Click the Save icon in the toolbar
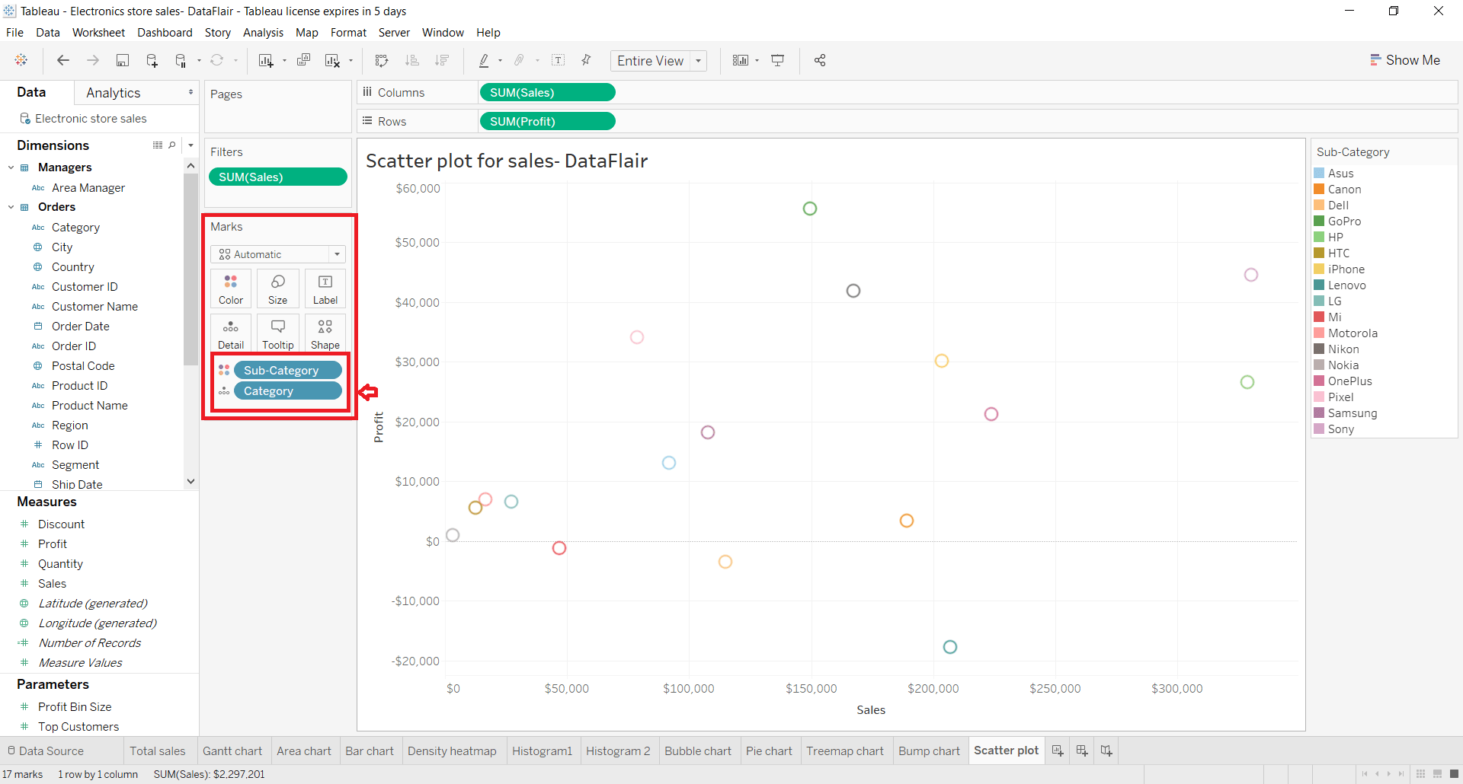This screenshot has height=784, width=1463. pos(123,60)
